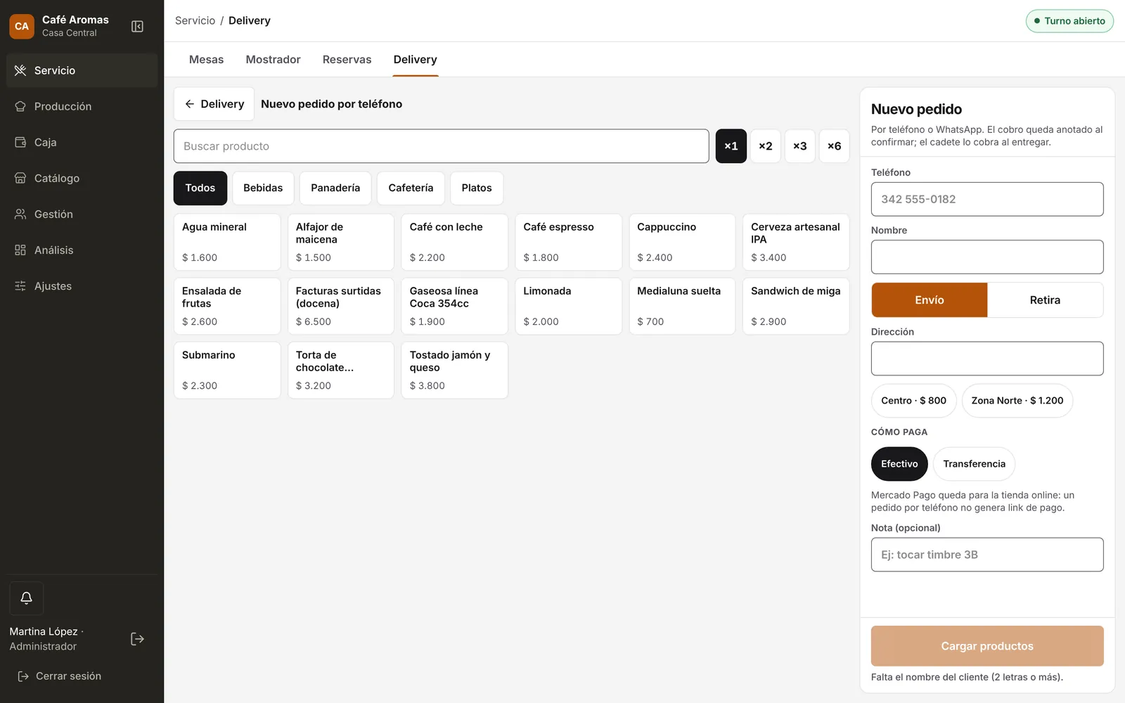The image size is (1125, 703).
Task: Click the logout arrow icon beside Martina López
Action: [x=137, y=639]
